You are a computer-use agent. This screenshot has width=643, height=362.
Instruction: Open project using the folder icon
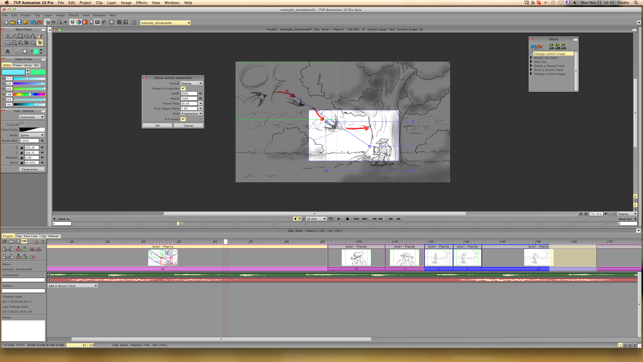pyautogui.click(x=13, y=22)
